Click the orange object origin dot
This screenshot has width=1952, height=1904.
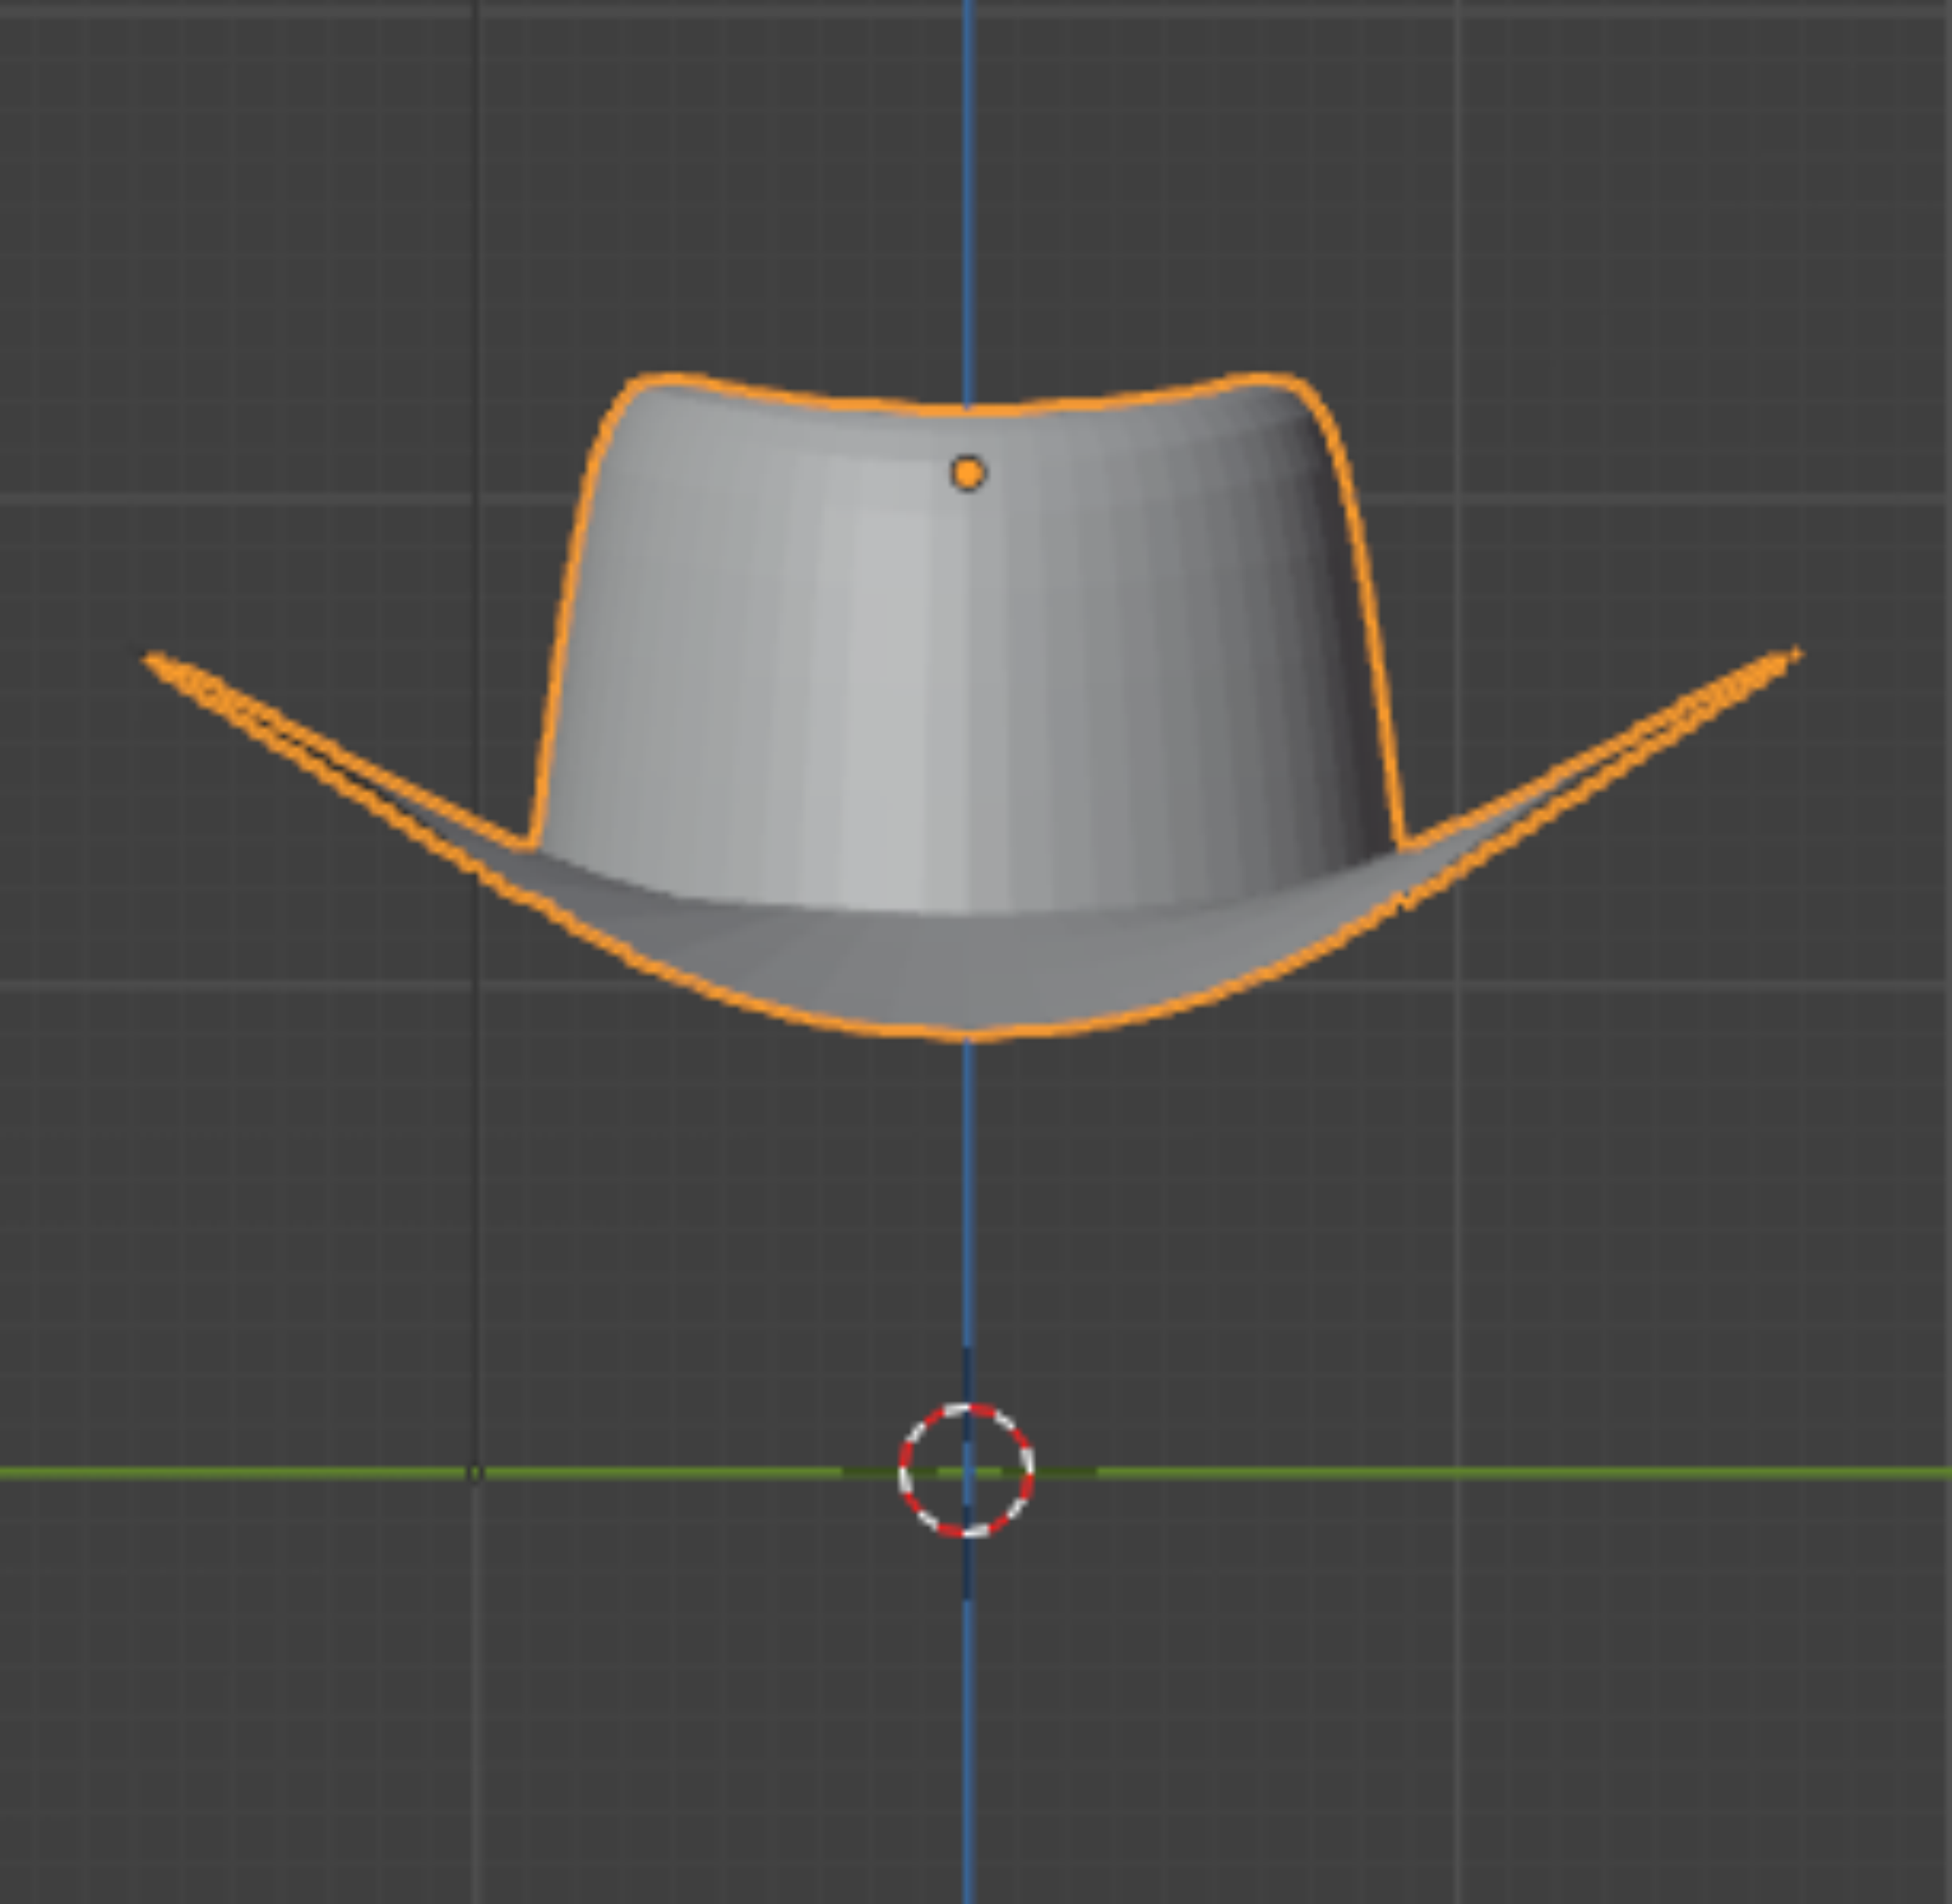point(967,473)
